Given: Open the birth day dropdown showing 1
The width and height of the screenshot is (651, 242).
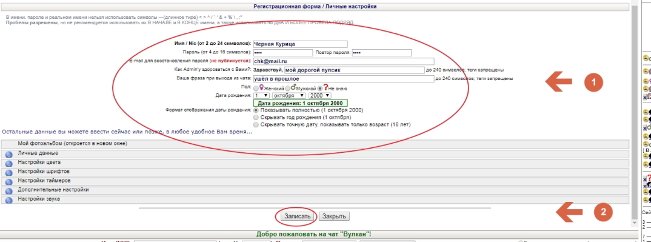Looking at the screenshot, I should coord(262,95).
